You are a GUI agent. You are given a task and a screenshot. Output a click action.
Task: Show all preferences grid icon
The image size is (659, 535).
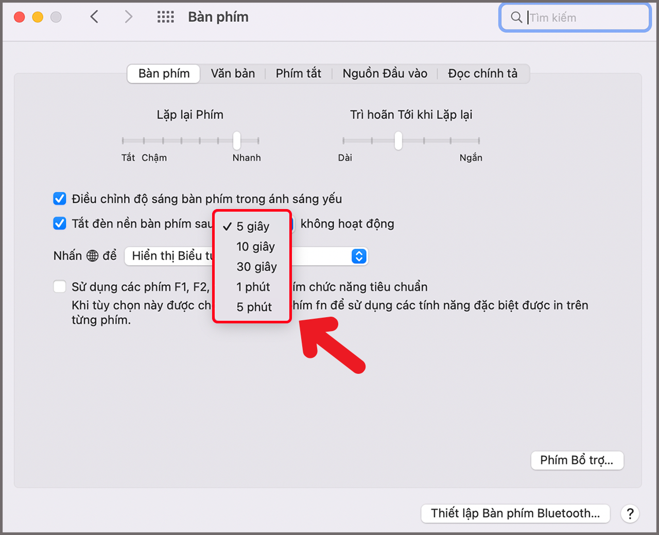pyautogui.click(x=165, y=17)
